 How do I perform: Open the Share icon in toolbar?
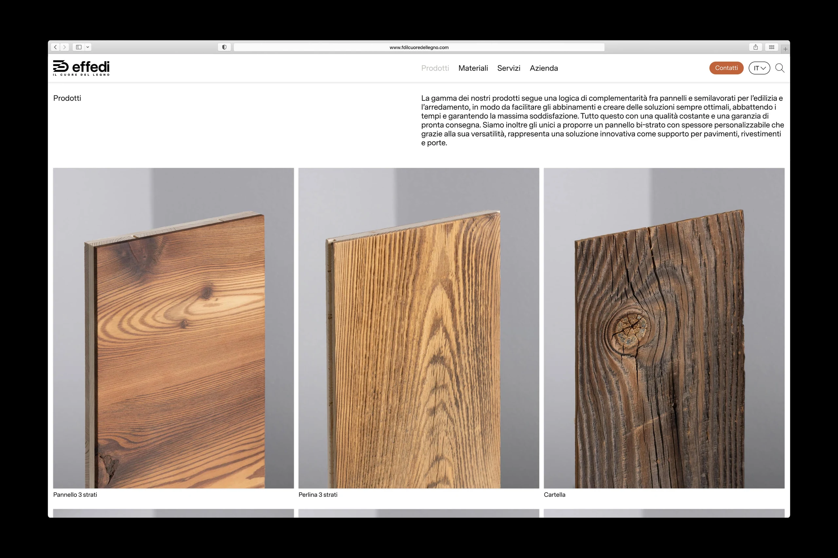755,47
